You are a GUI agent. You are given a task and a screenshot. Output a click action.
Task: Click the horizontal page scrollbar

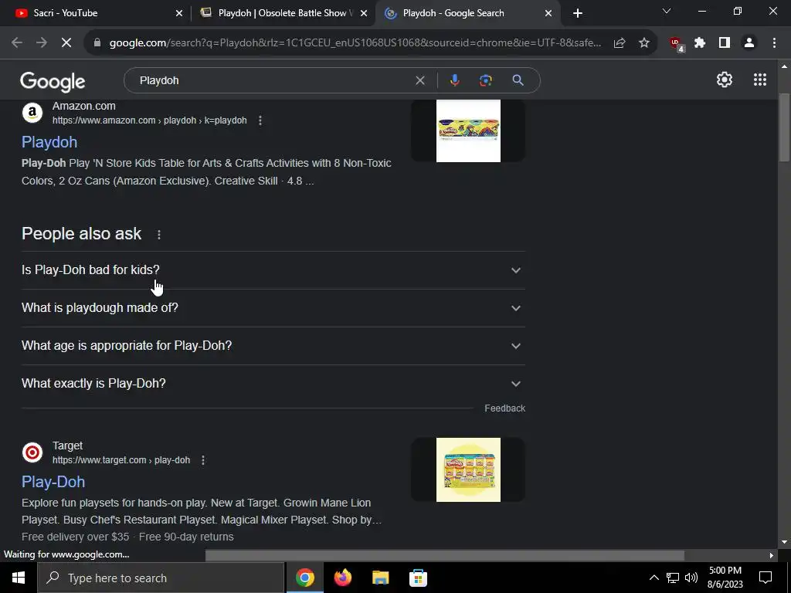444,555
